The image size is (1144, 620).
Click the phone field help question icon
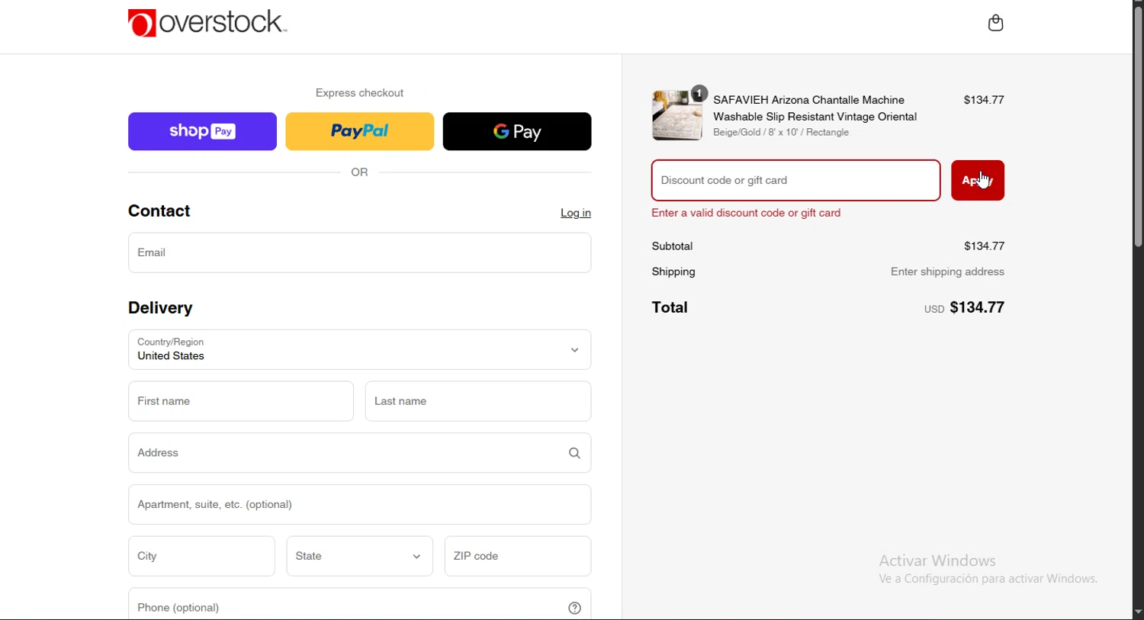(574, 609)
